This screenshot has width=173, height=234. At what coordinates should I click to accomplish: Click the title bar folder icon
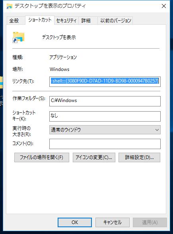10,6
